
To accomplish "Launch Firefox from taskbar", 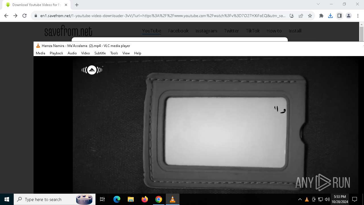I will point(145,199).
